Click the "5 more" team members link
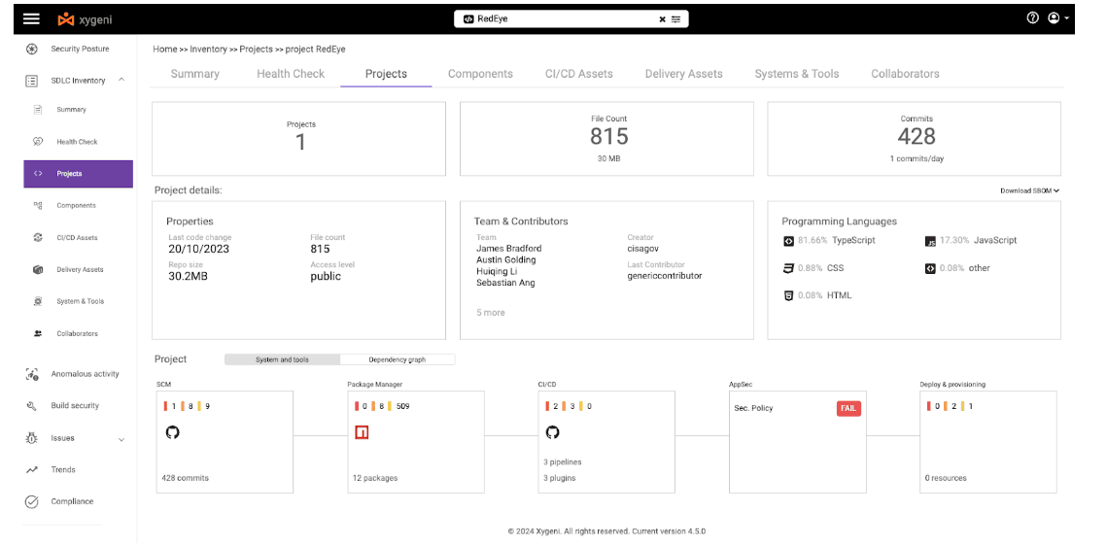Screen dimensions: 1107x546 point(491,313)
